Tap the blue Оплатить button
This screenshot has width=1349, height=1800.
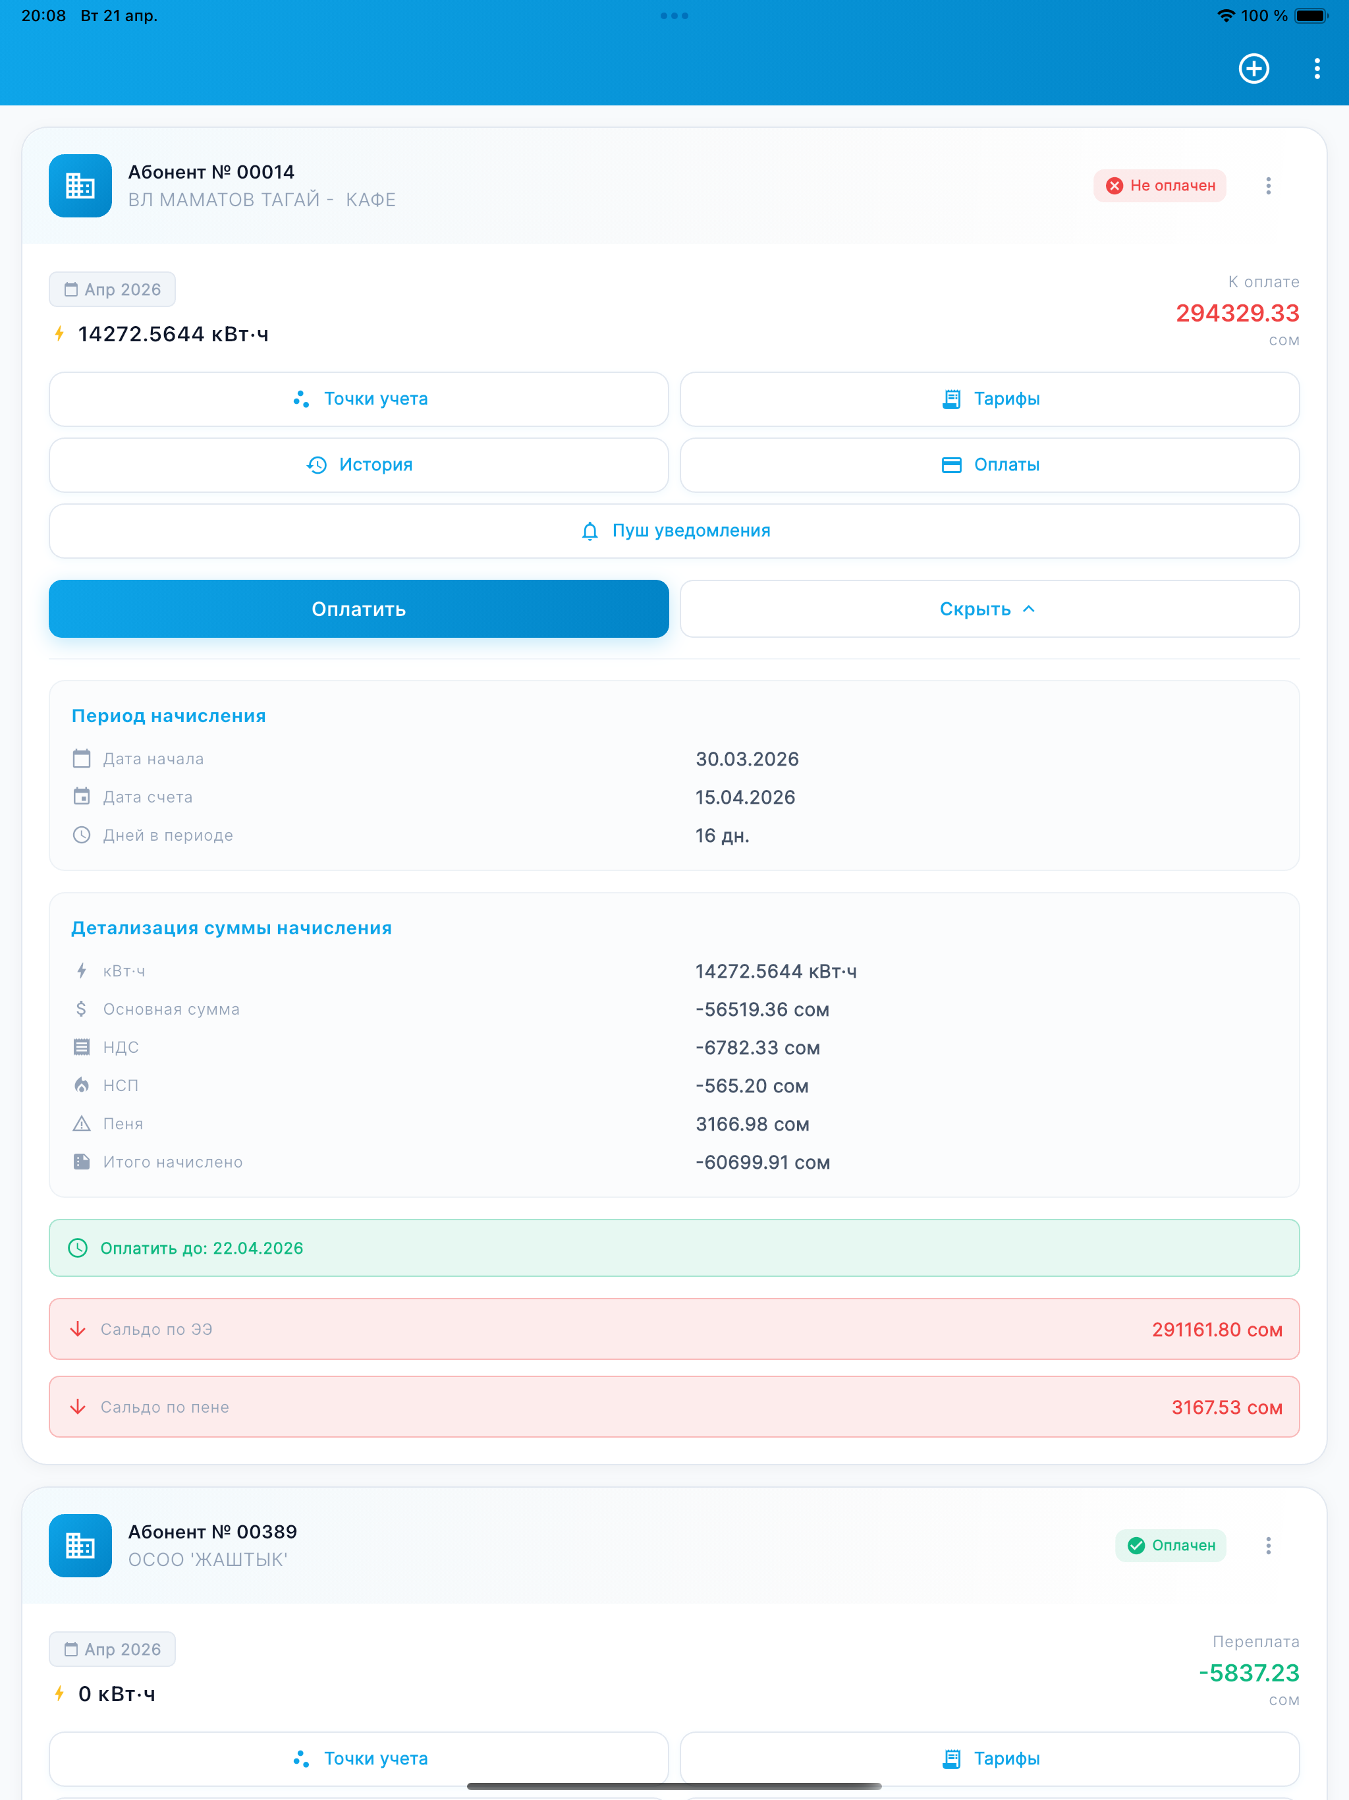(x=359, y=609)
